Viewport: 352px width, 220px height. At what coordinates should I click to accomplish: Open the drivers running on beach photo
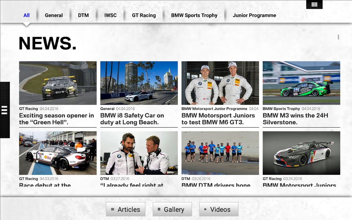(x=220, y=153)
